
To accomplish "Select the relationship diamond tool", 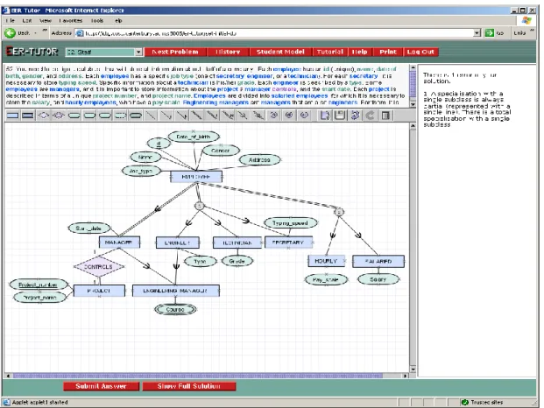I will [x=43, y=116].
